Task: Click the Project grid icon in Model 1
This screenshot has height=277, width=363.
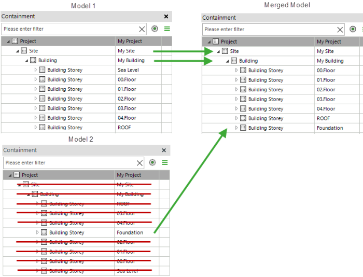Action: tap(15, 41)
